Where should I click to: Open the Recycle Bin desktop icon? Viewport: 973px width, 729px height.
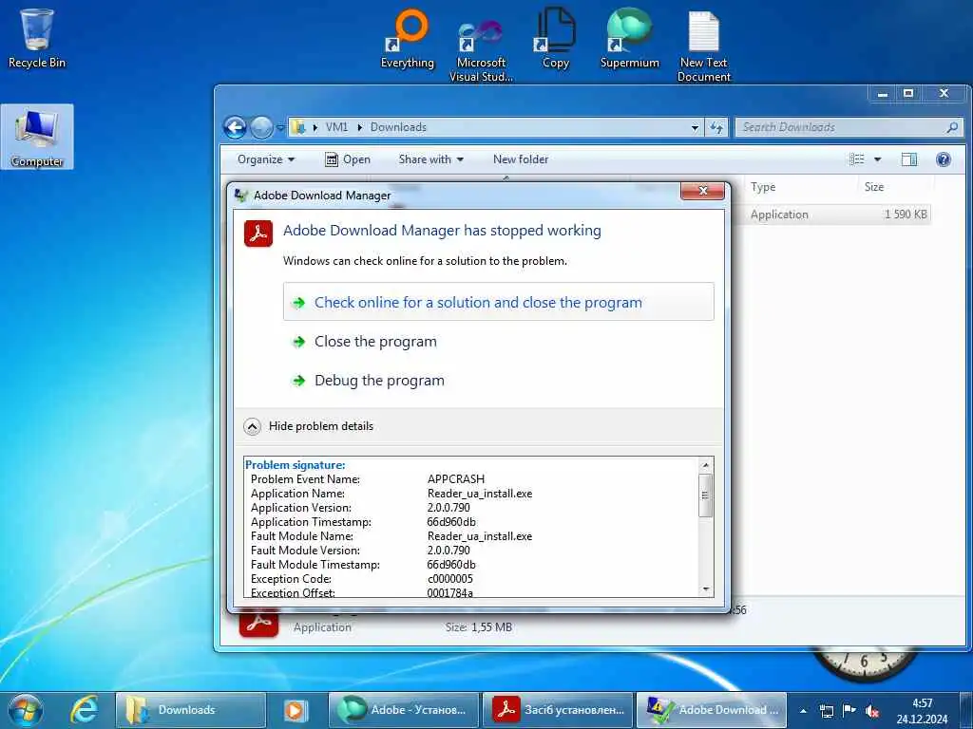[x=37, y=38]
